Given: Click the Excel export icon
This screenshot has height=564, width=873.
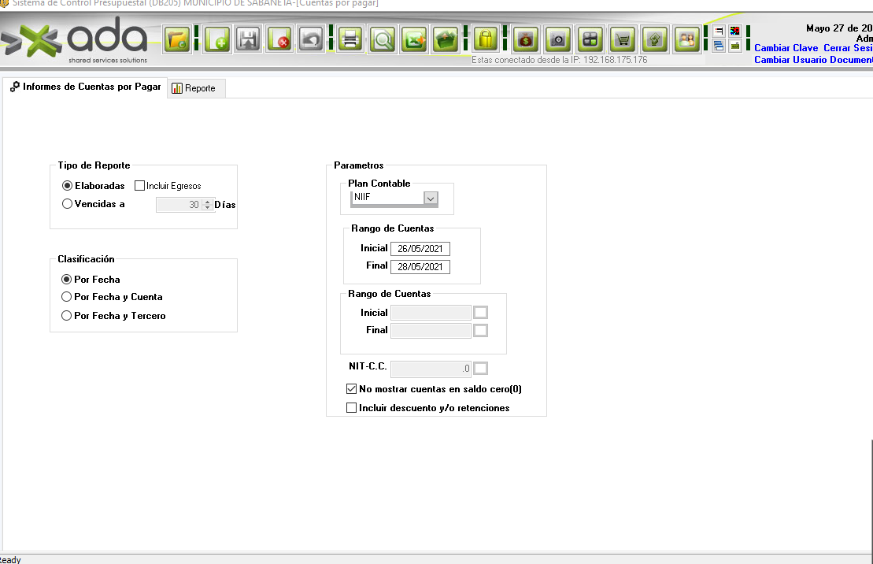Looking at the screenshot, I should tap(415, 39).
